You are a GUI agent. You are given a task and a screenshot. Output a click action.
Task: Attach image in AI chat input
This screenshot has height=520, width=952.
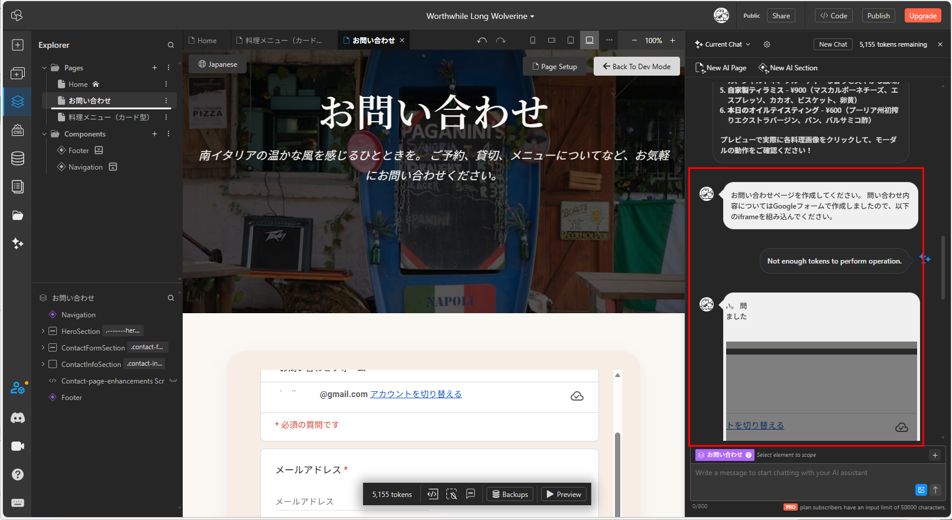coord(921,489)
